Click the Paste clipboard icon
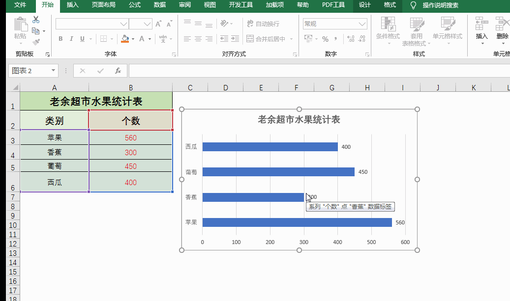This screenshot has width=510, height=301. tap(20, 25)
